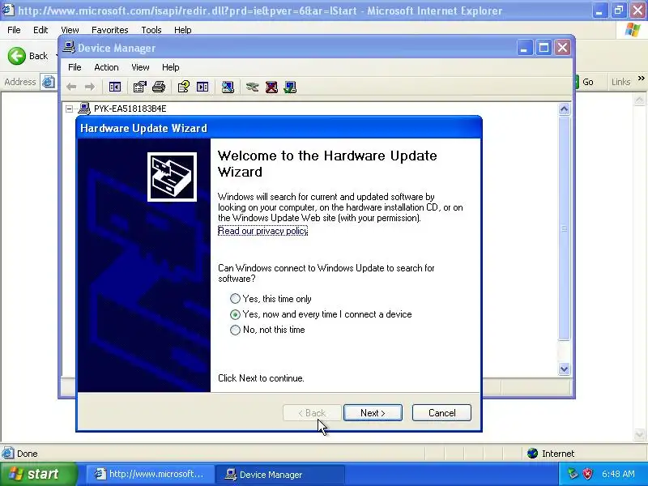
Task: Toggle the show/hide action pane icon
Action: point(202,87)
